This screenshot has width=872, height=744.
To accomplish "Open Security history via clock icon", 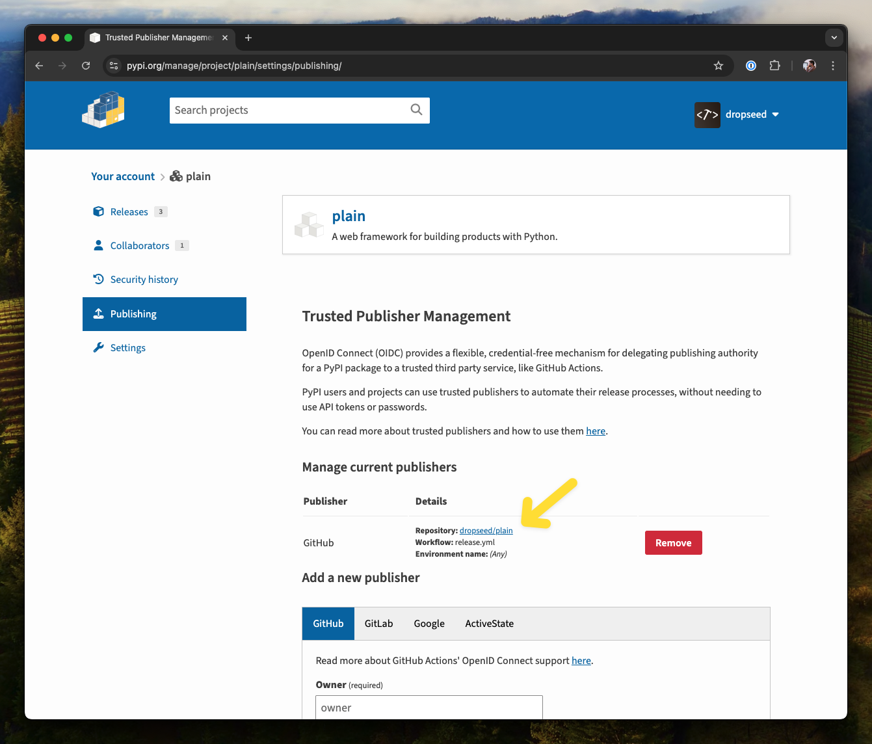I will point(98,279).
